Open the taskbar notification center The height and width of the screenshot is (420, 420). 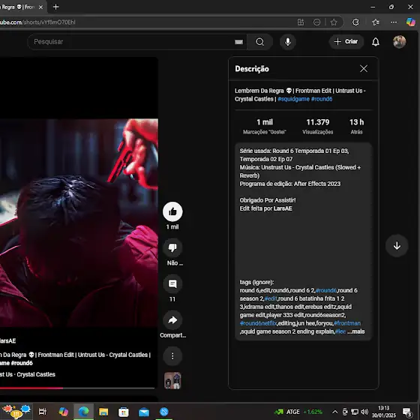pyautogui.click(x=407, y=412)
